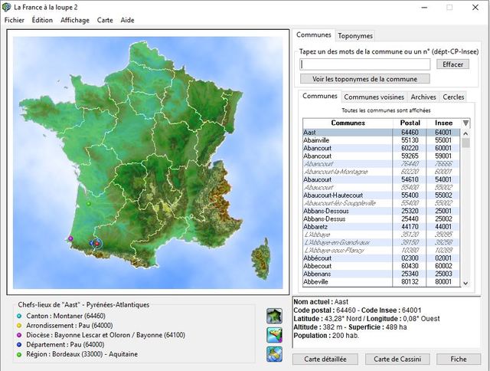Click the Fiche button
The image size is (490, 371).
459,359
